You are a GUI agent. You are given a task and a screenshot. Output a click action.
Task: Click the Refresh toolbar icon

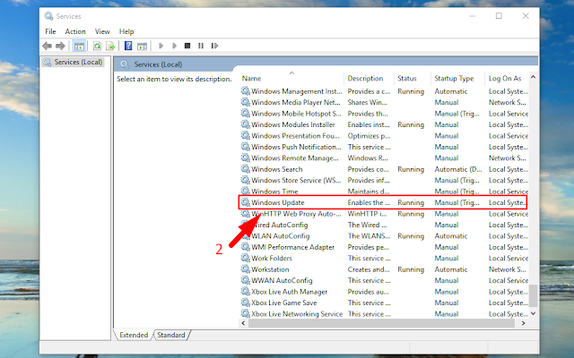(x=97, y=46)
